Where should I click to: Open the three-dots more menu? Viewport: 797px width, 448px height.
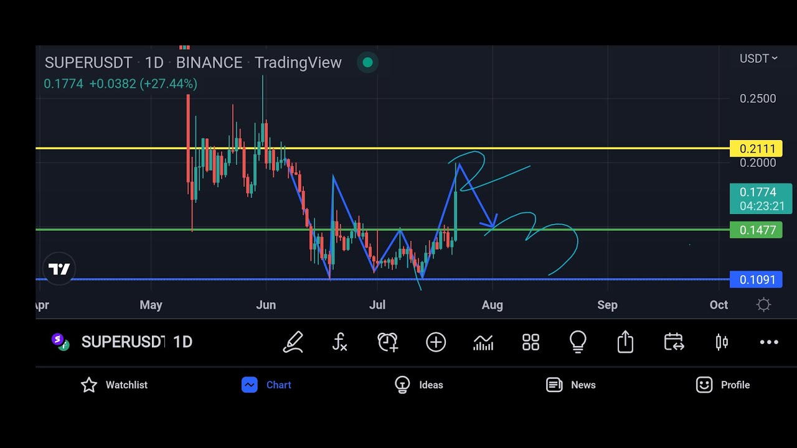(769, 342)
